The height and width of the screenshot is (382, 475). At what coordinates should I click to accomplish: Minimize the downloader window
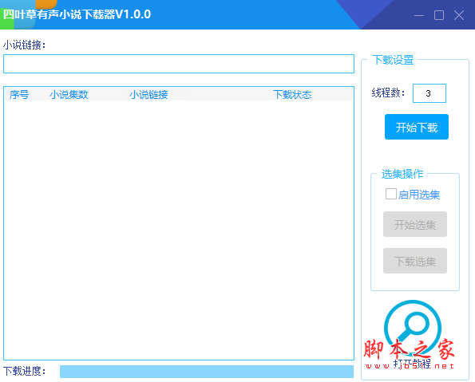click(x=419, y=15)
